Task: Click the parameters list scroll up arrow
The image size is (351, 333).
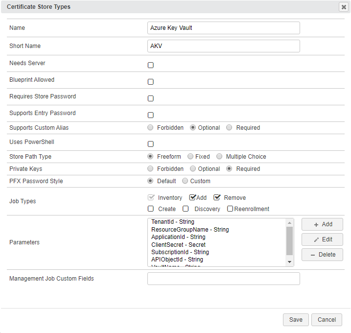Action: (x=289, y=223)
